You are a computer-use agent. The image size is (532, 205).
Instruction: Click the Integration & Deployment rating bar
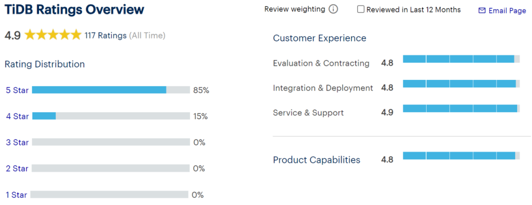click(461, 84)
